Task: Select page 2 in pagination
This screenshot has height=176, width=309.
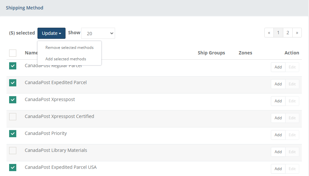Action: pos(288,33)
